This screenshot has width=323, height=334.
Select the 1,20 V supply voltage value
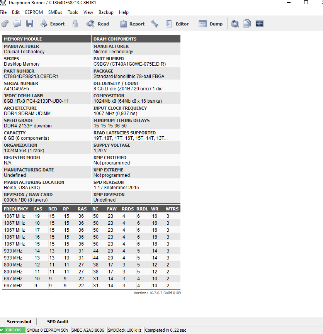(100, 150)
